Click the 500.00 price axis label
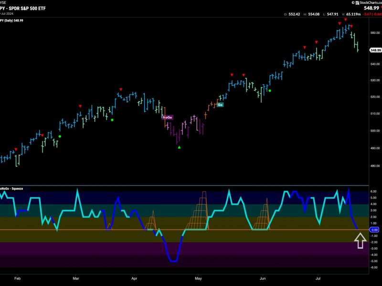Screen dimensions: 382x286 coord(375,131)
